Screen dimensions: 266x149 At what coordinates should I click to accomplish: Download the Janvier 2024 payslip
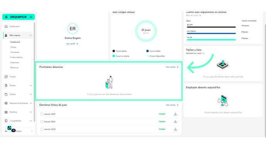point(176,129)
